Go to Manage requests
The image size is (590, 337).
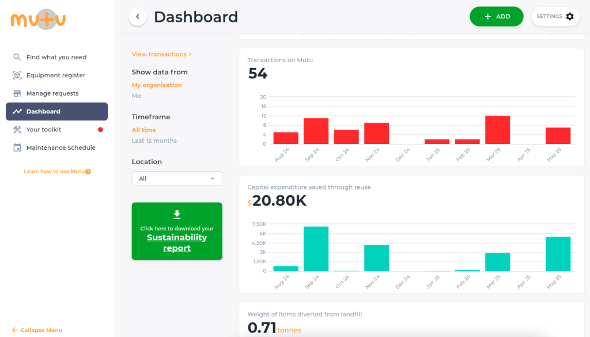[x=57, y=93]
